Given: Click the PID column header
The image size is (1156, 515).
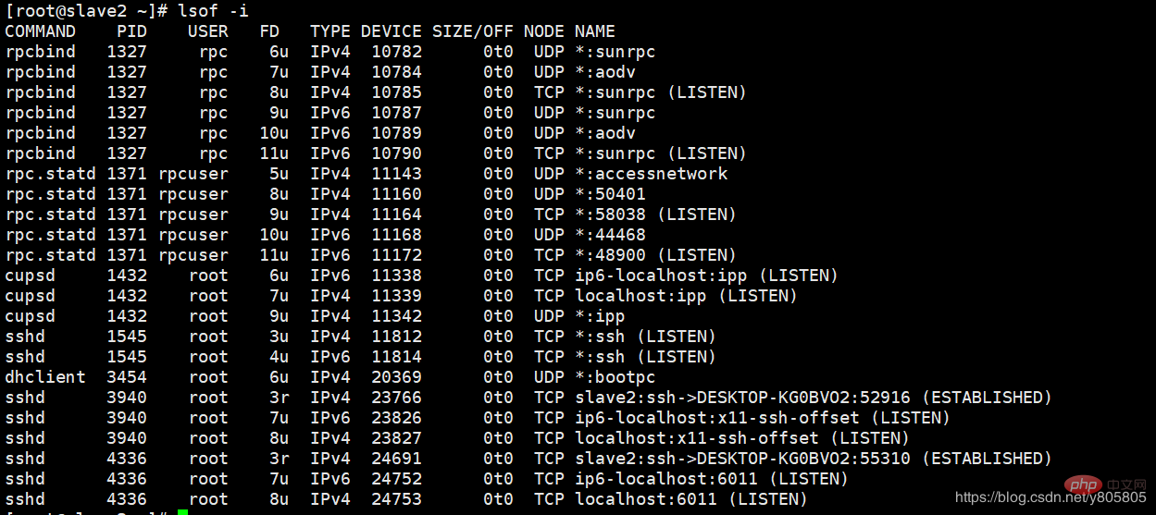Looking at the screenshot, I should click(131, 31).
